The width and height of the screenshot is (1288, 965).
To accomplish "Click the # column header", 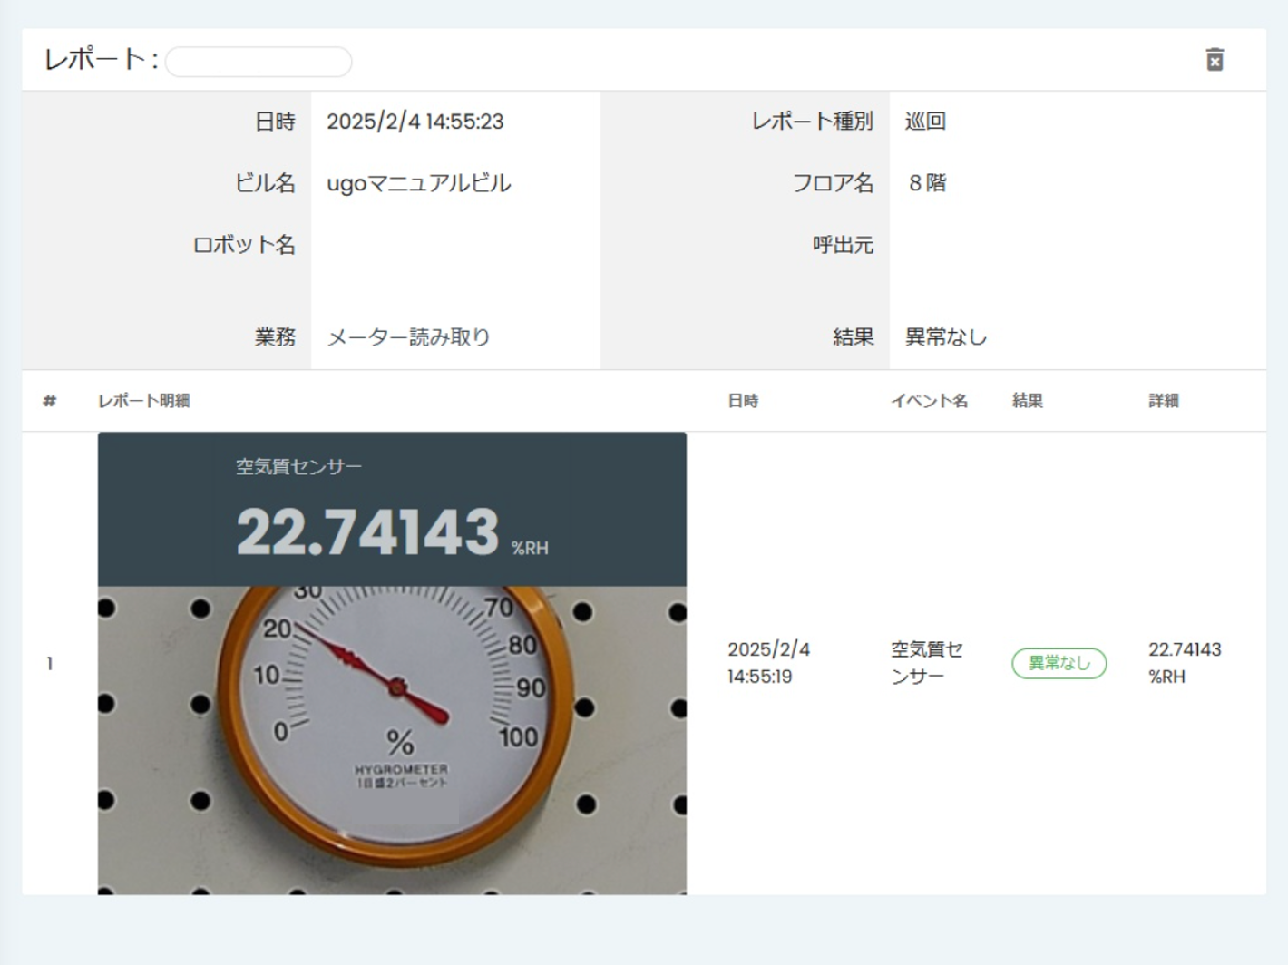I will pyautogui.click(x=50, y=401).
